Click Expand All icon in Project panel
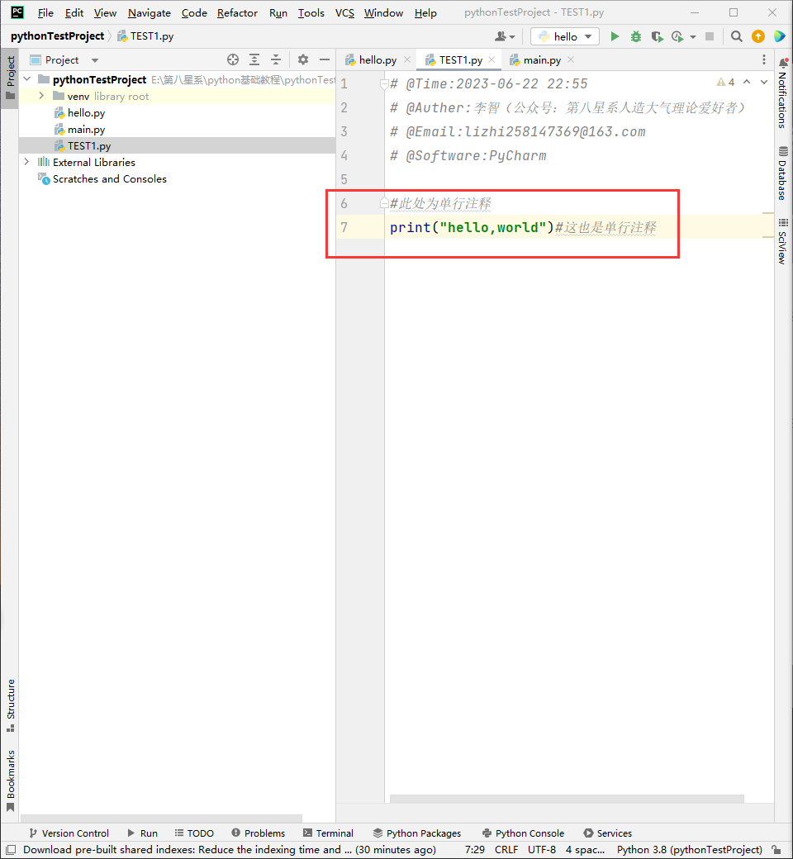This screenshot has height=859, width=793. (x=254, y=59)
